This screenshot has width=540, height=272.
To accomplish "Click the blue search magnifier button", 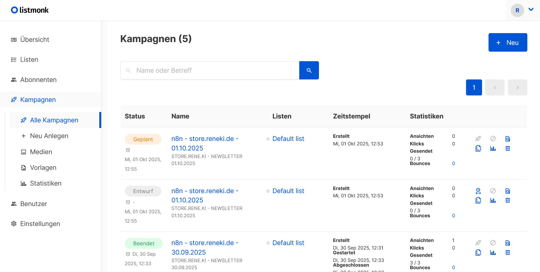I will tap(309, 70).
